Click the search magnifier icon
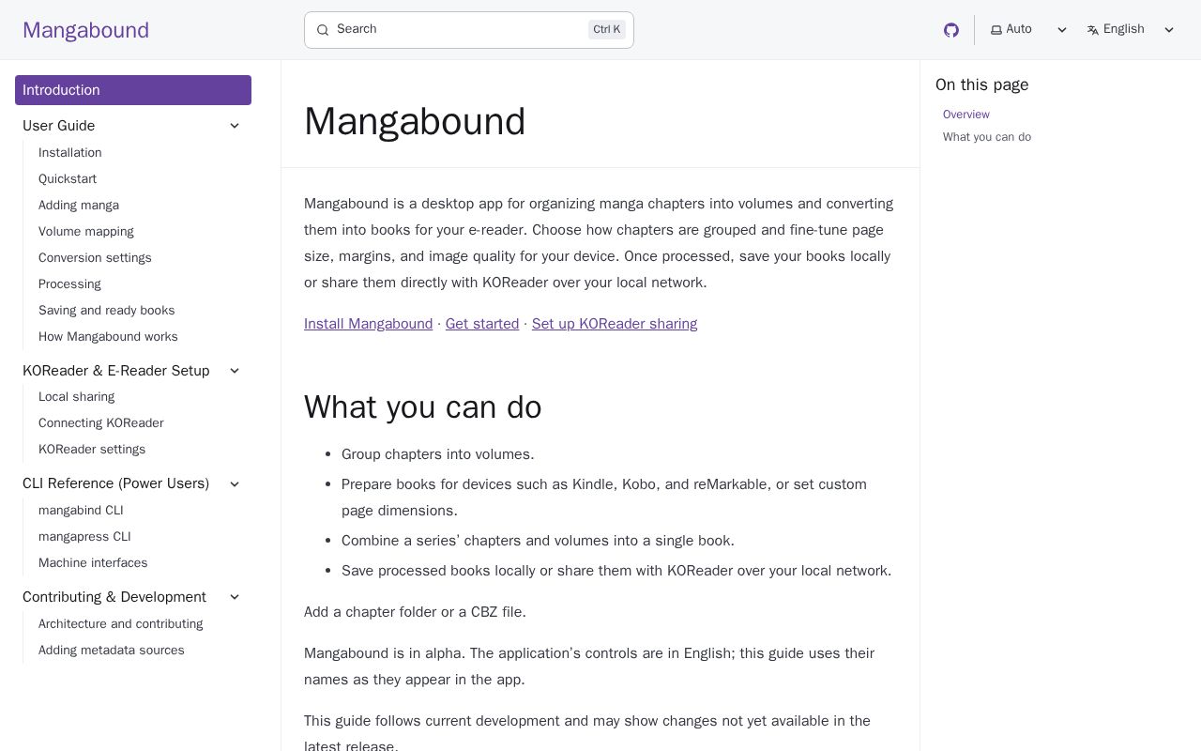The width and height of the screenshot is (1201, 751). tap(323, 30)
